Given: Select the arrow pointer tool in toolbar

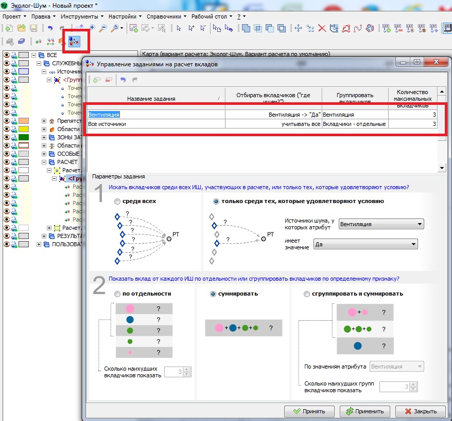Looking at the screenshot, I should tap(179, 28).
